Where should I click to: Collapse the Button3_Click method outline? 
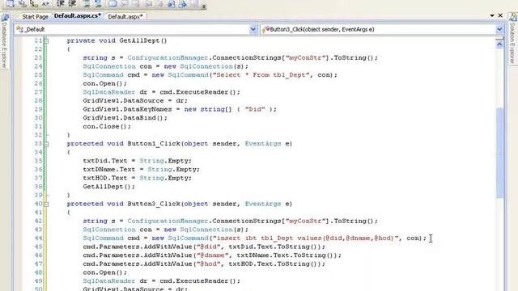click(46, 205)
